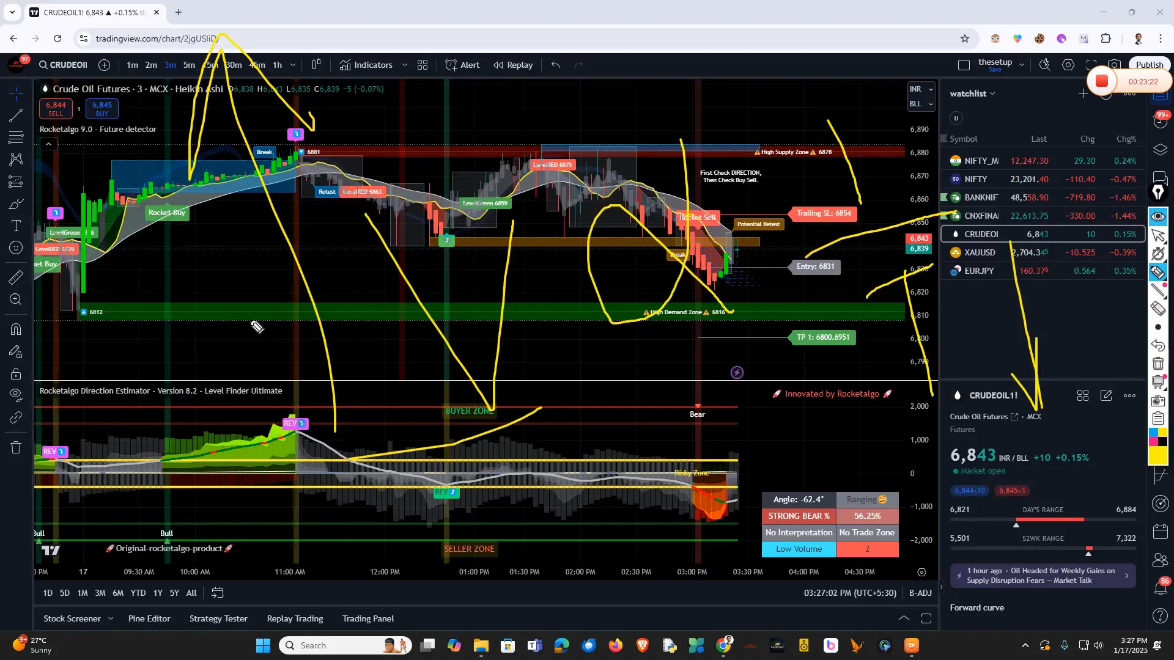
Task: Open the Emoji drawing tool
Action: point(16,248)
